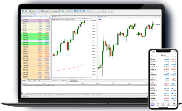Toggle chart auto scroll

pyautogui.click(x=78, y=11)
